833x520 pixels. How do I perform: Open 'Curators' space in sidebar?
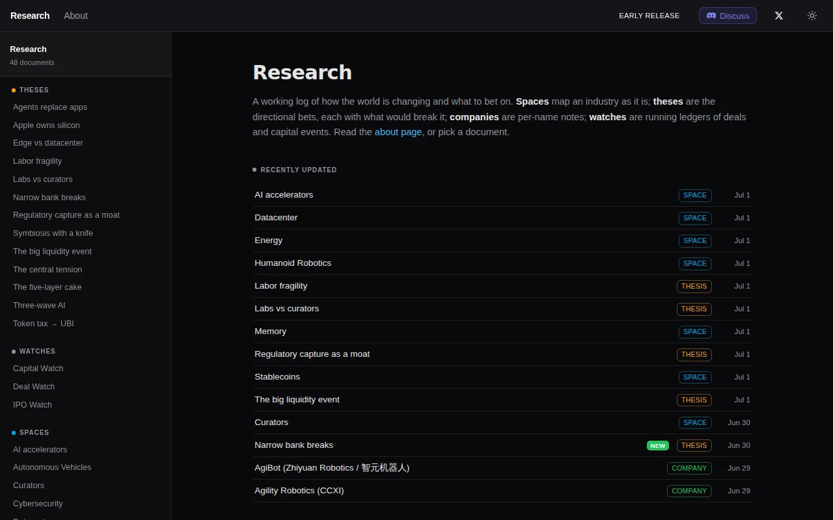[x=29, y=486]
